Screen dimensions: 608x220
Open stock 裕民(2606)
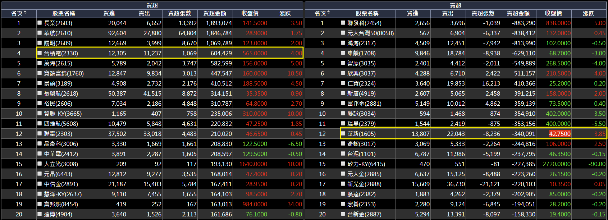tap(58, 104)
